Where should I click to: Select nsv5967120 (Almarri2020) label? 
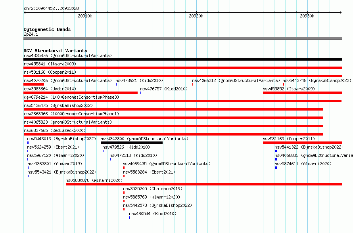point(56,155)
